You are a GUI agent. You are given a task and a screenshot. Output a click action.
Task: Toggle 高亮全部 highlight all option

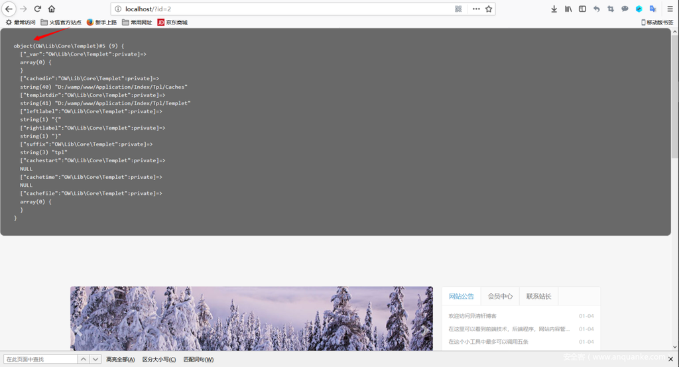click(121, 359)
